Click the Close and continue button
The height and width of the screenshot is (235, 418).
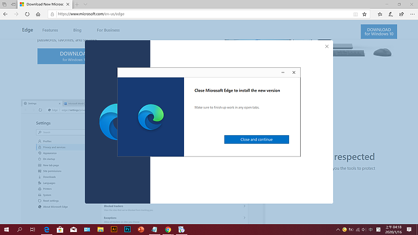point(257,139)
